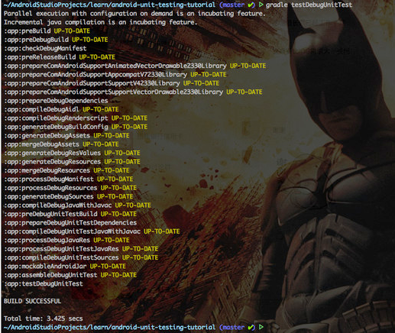
Task: Click the top path ending in android-unit-testing-tutorial
Action: point(109,5)
